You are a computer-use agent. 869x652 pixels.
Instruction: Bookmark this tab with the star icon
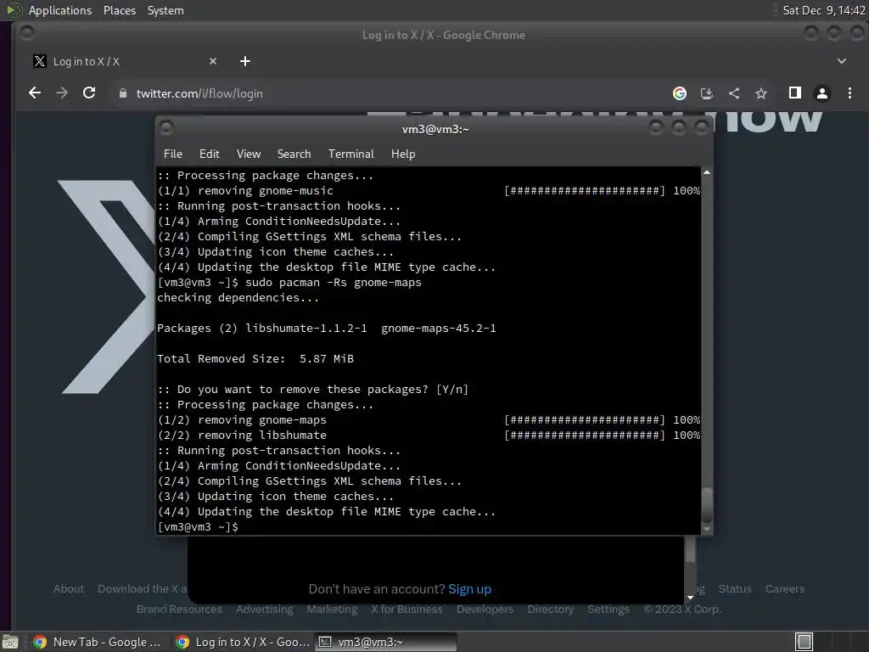[x=761, y=93]
